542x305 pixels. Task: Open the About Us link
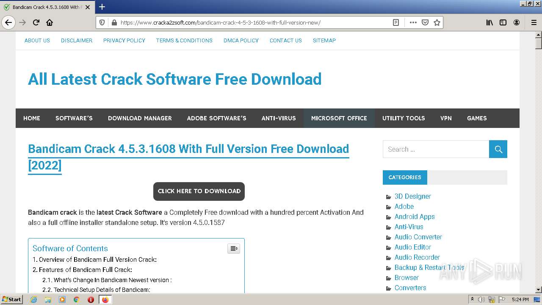[37, 40]
